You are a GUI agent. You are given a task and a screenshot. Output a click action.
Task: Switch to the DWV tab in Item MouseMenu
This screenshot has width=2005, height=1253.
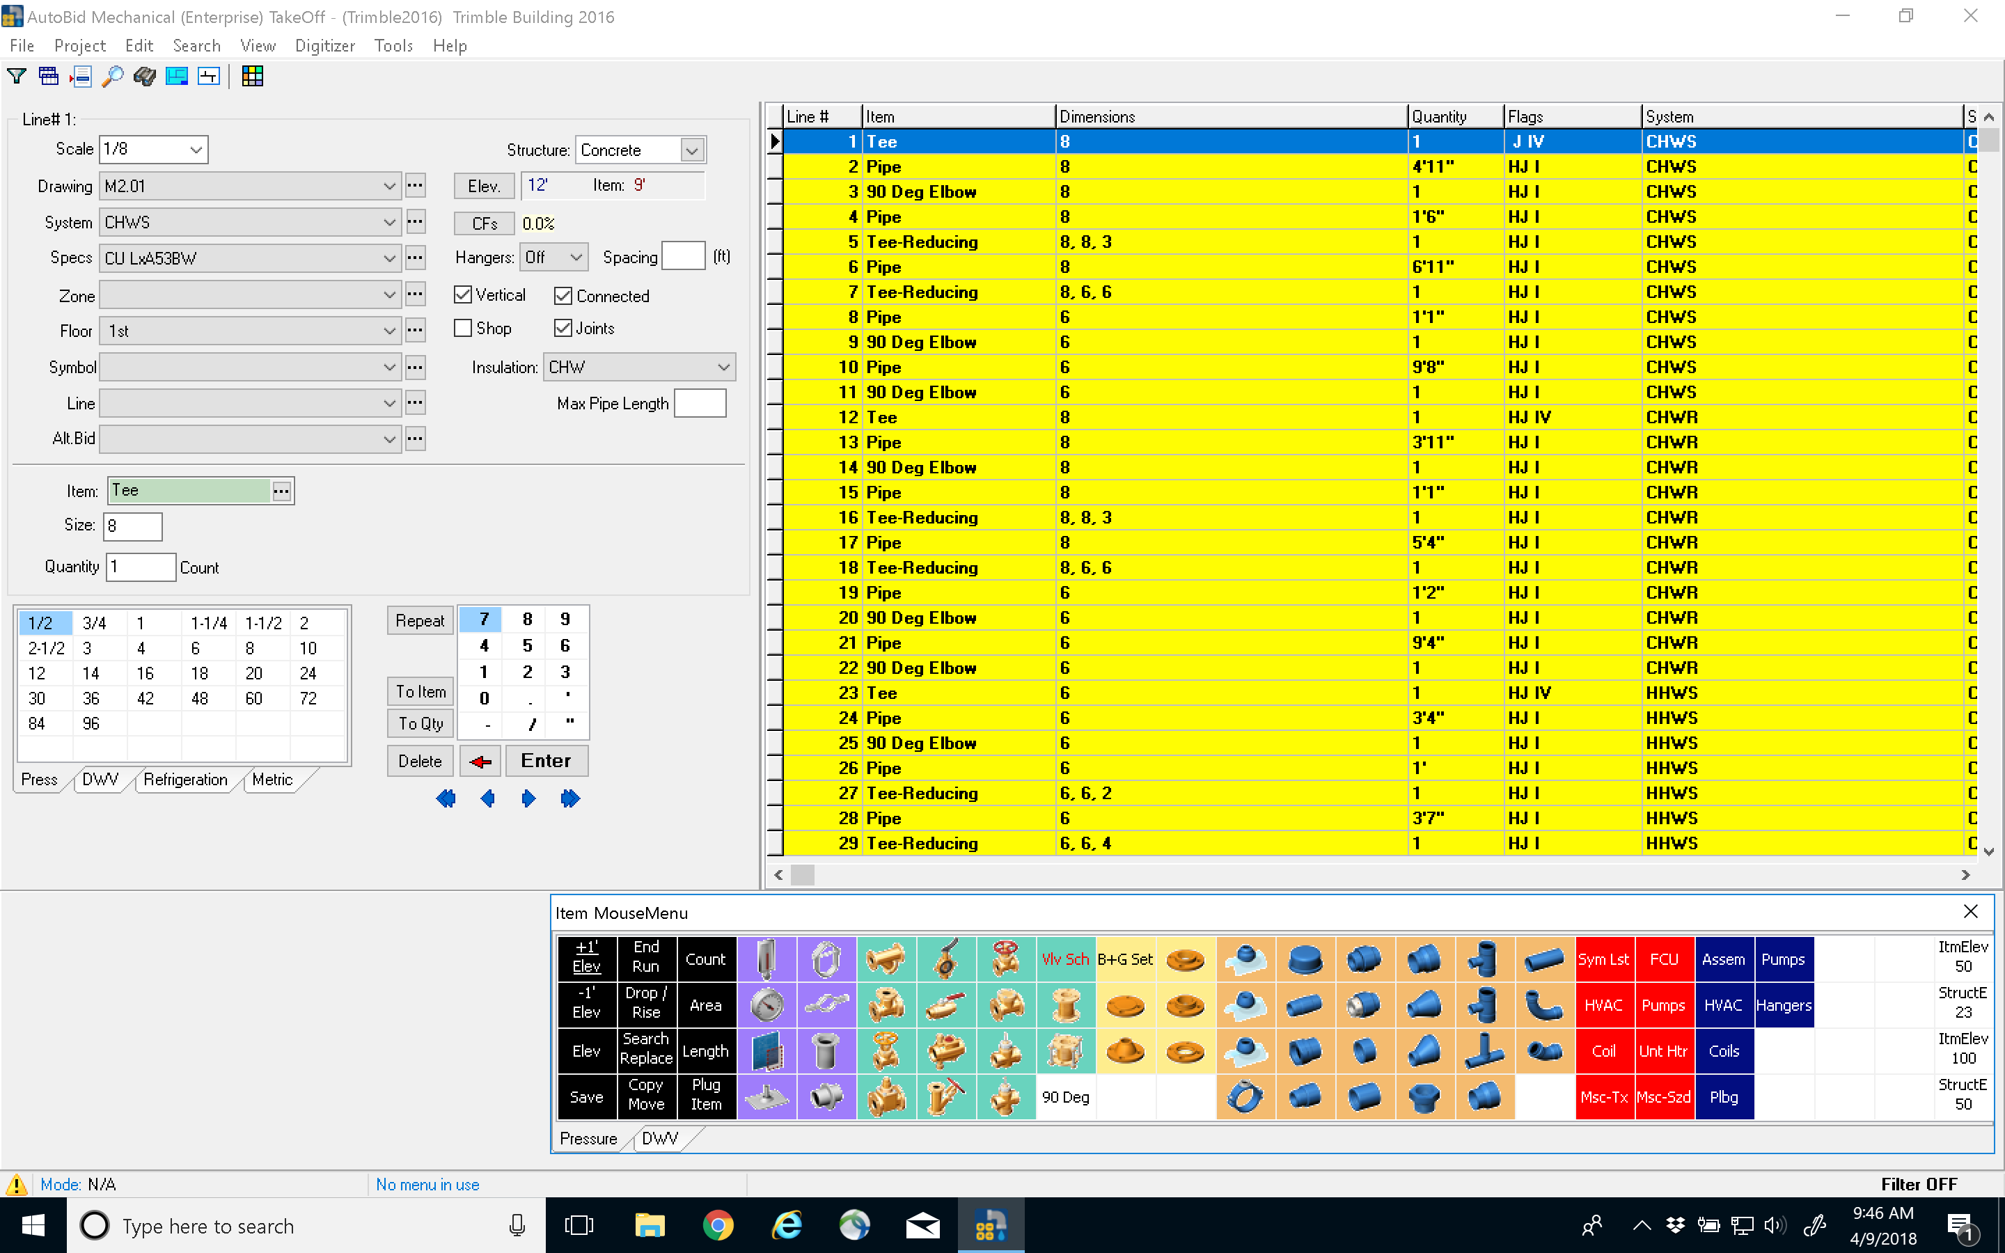click(x=659, y=1139)
